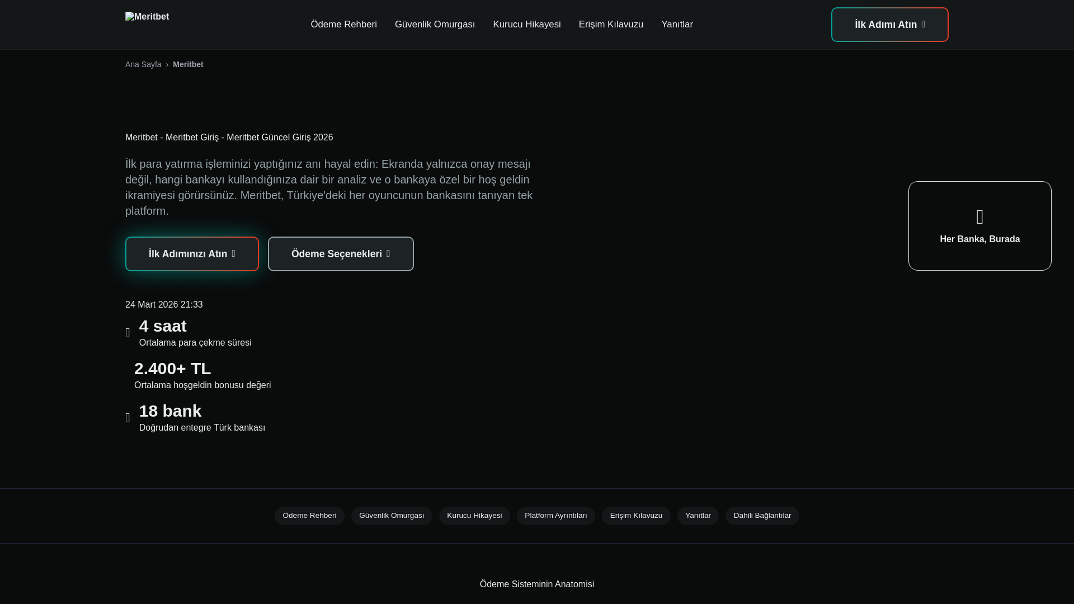Click Ortalama para çekme süresi label

tap(195, 343)
